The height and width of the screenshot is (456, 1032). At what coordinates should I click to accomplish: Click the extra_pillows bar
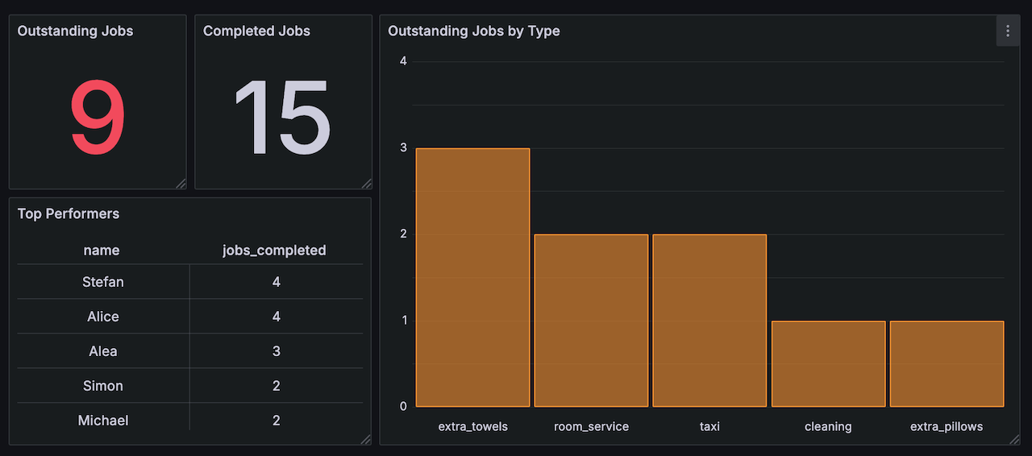pos(947,364)
